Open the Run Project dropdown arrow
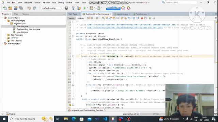 pos(88,8)
